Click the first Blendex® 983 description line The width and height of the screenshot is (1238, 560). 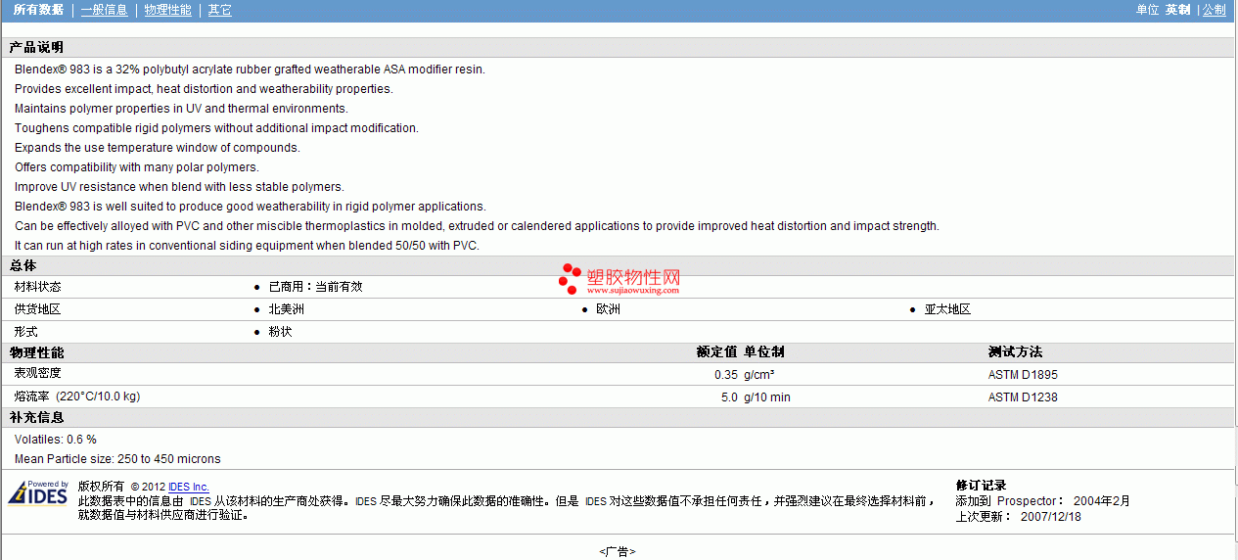(250, 70)
